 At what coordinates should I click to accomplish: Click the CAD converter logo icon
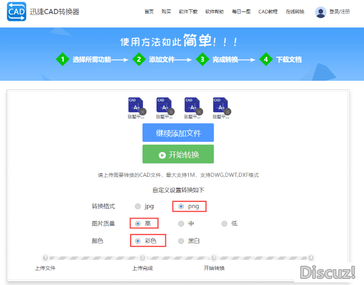[x=17, y=11]
